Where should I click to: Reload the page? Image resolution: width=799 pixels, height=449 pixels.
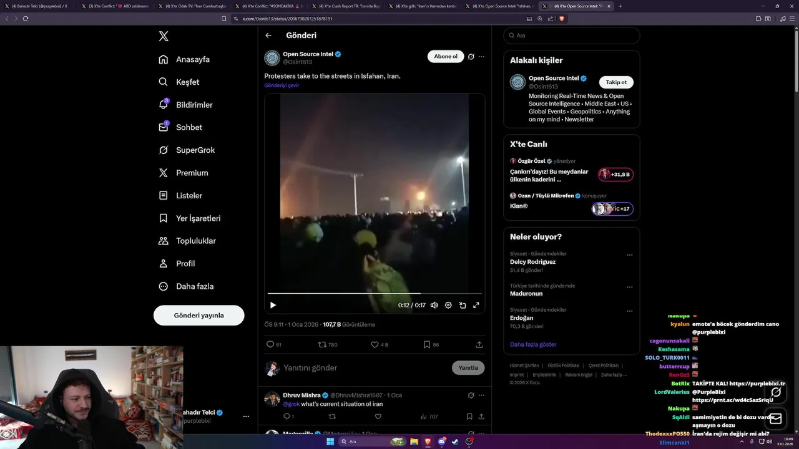tap(26, 19)
